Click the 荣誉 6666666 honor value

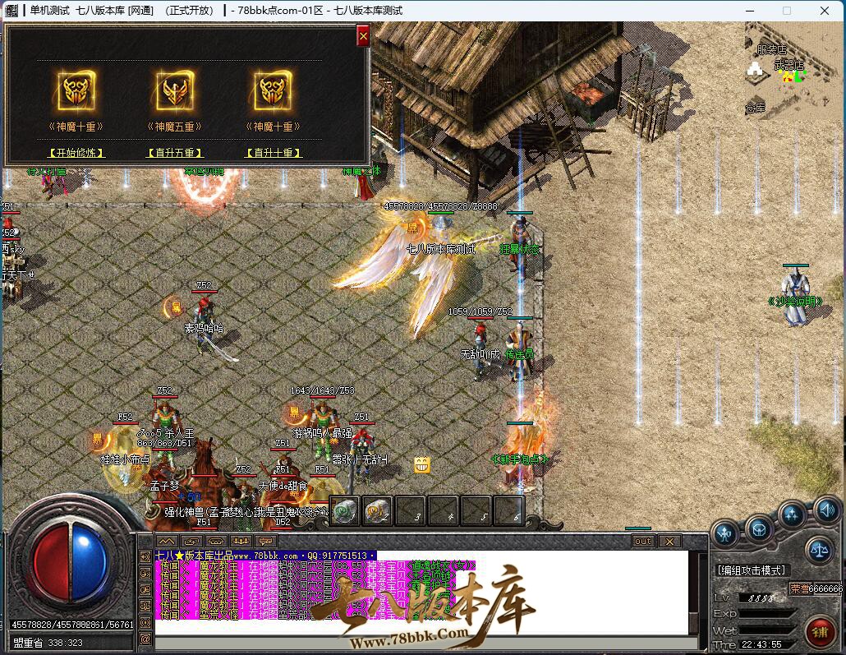coord(816,588)
